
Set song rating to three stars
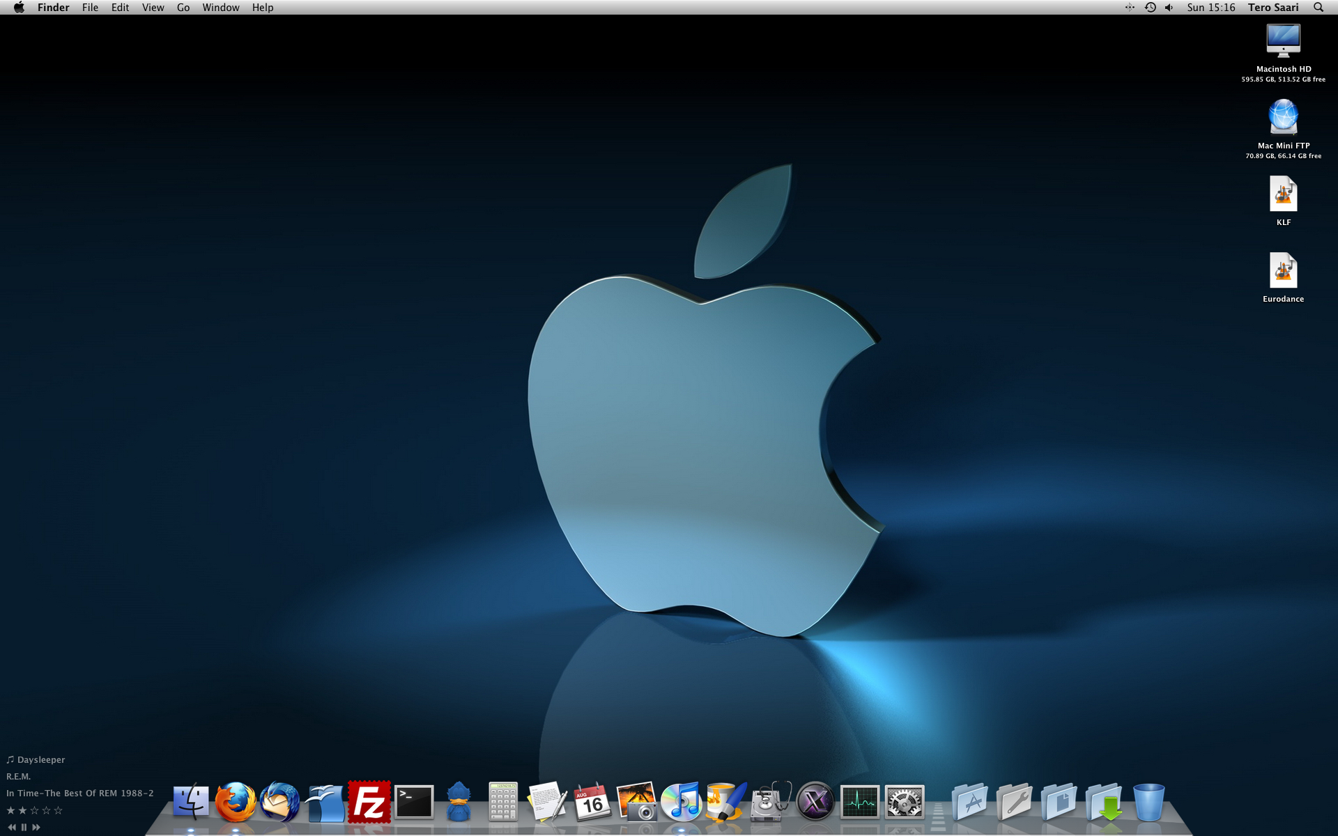point(34,810)
